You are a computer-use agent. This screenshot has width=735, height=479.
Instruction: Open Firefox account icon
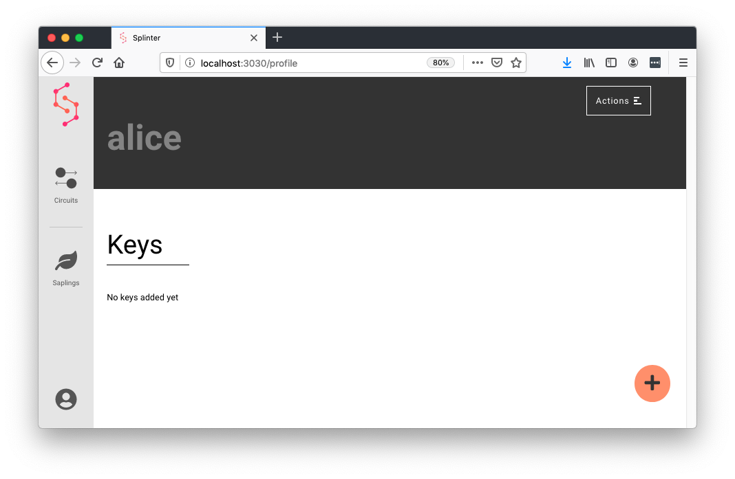tap(633, 63)
